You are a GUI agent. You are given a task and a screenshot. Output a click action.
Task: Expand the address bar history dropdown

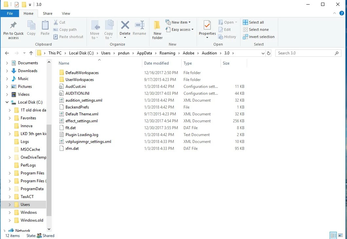[263, 53]
